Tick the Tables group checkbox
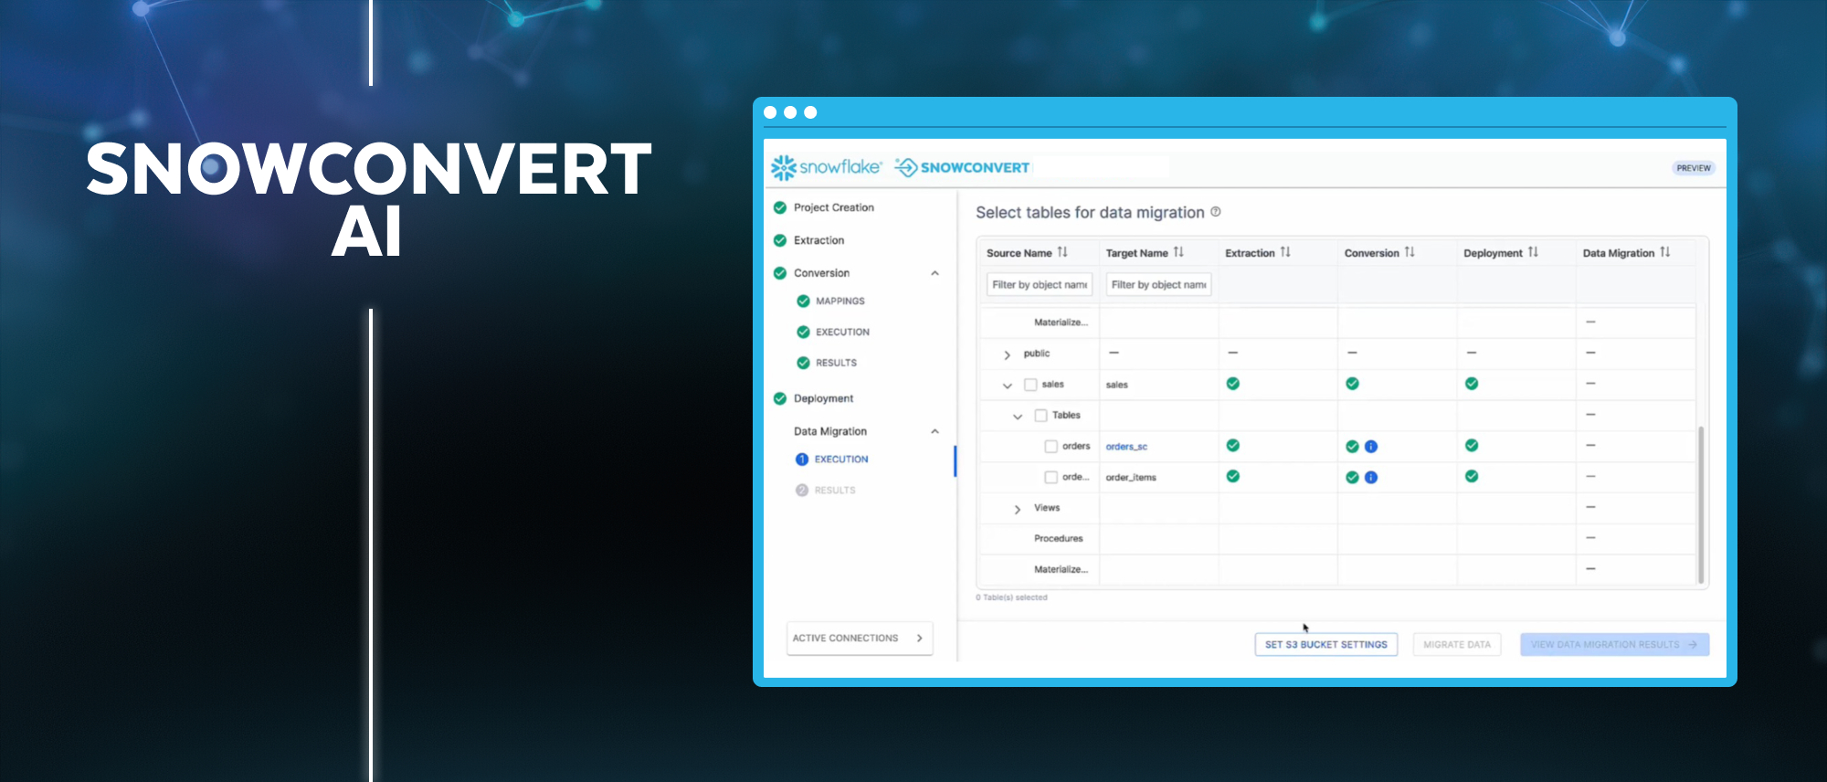 click(1040, 416)
